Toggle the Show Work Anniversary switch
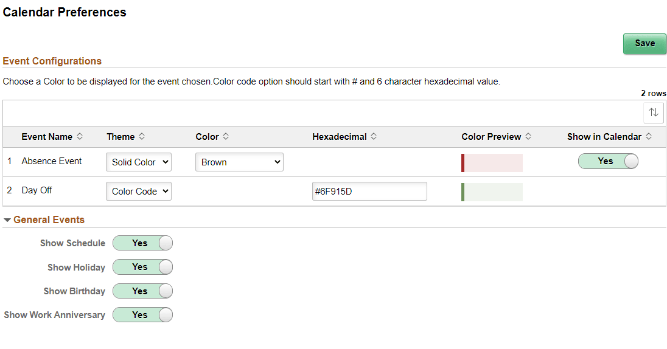Screen dimensions: 667x349 [x=143, y=315]
